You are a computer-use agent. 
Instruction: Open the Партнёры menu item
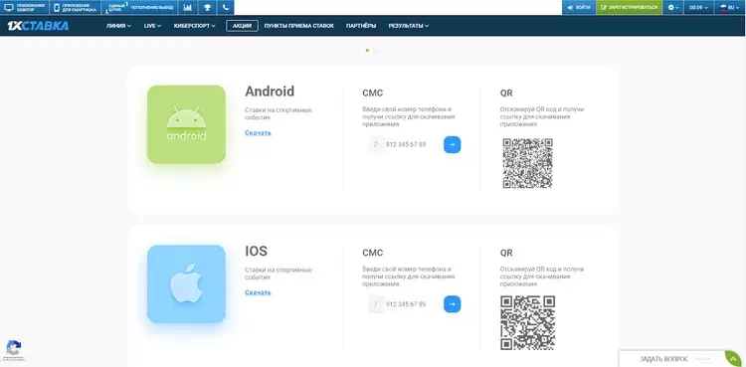pos(361,26)
